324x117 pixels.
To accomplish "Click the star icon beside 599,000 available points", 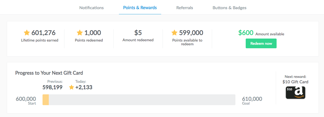I will point(174,33).
